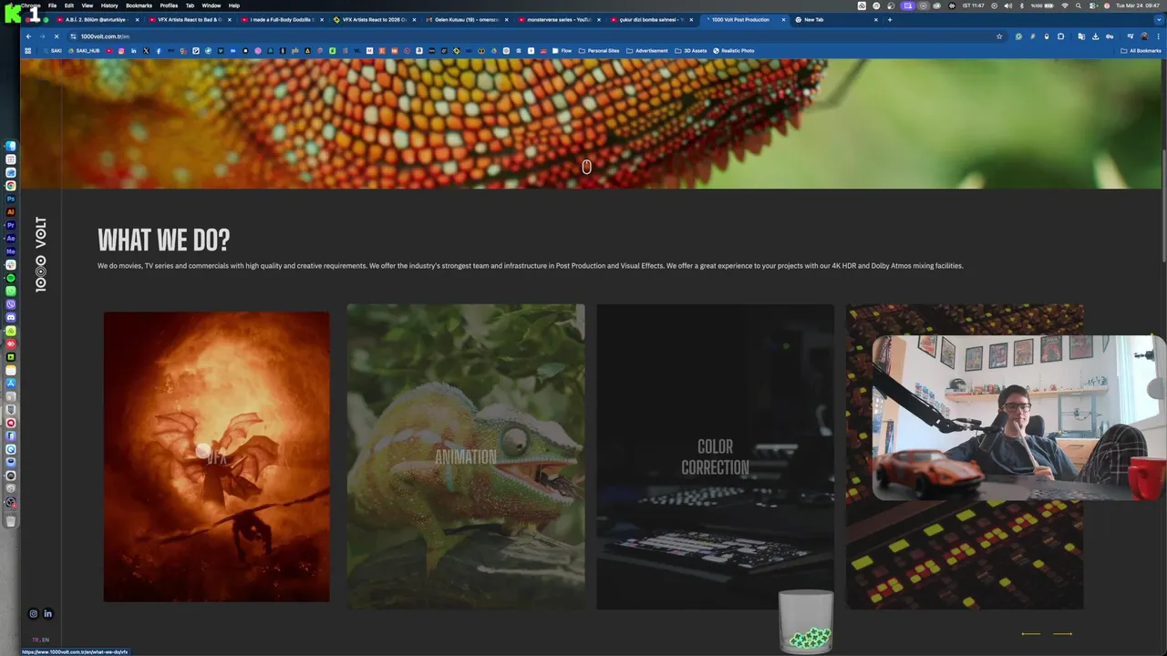Open WhatsApp from the dock

(x=11, y=291)
